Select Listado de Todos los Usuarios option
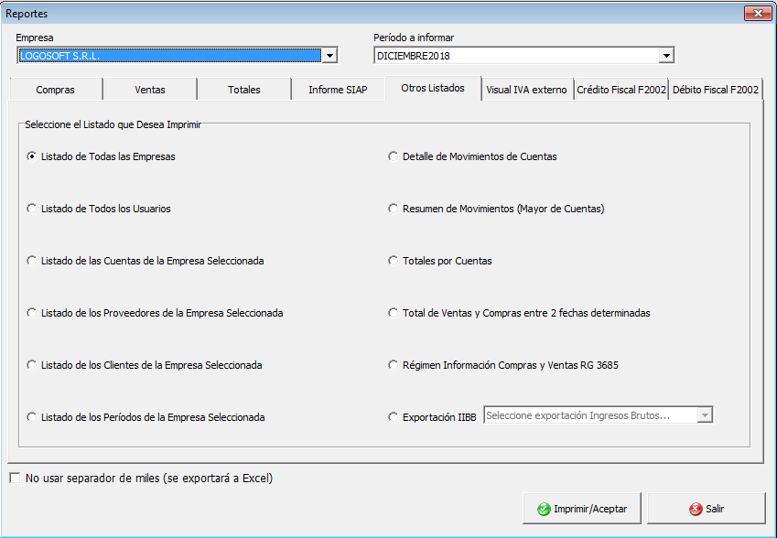Image resolution: width=777 pixels, height=538 pixels. pyautogui.click(x=33, y=209)
